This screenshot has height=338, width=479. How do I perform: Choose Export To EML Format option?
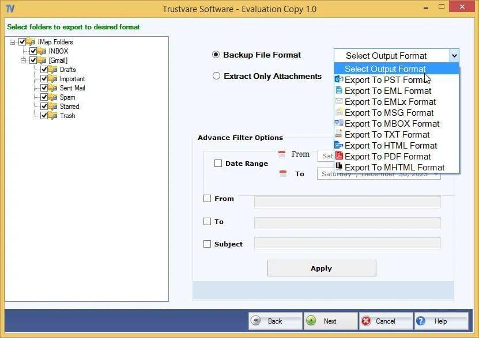387,91
